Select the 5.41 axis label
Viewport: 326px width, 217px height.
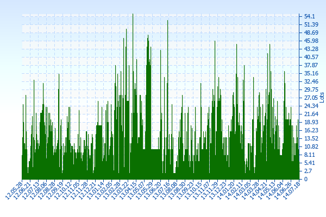[x=309, y=163]
